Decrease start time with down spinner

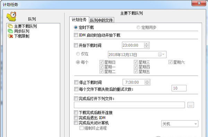click(x=146, y=47)
